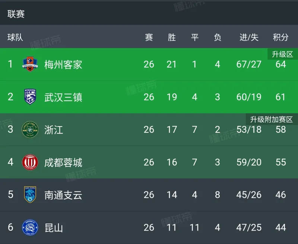This screenshot has height=244, width=298.
Task: Tap the 浙江 Greentown club badge
Action: coord(30,129)
